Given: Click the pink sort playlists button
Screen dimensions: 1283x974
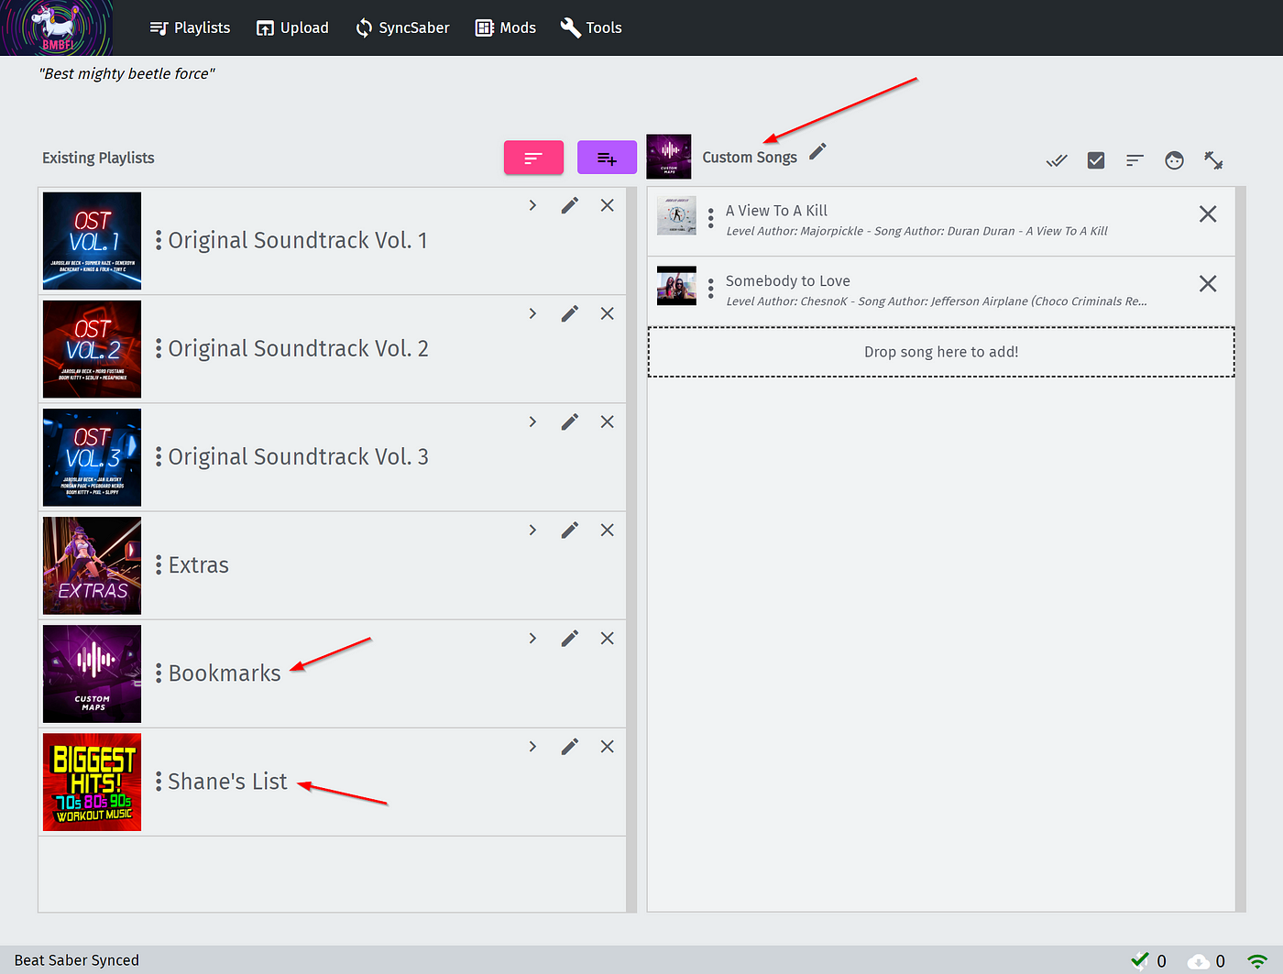Looking at the screenshot, I should [533, 158].
